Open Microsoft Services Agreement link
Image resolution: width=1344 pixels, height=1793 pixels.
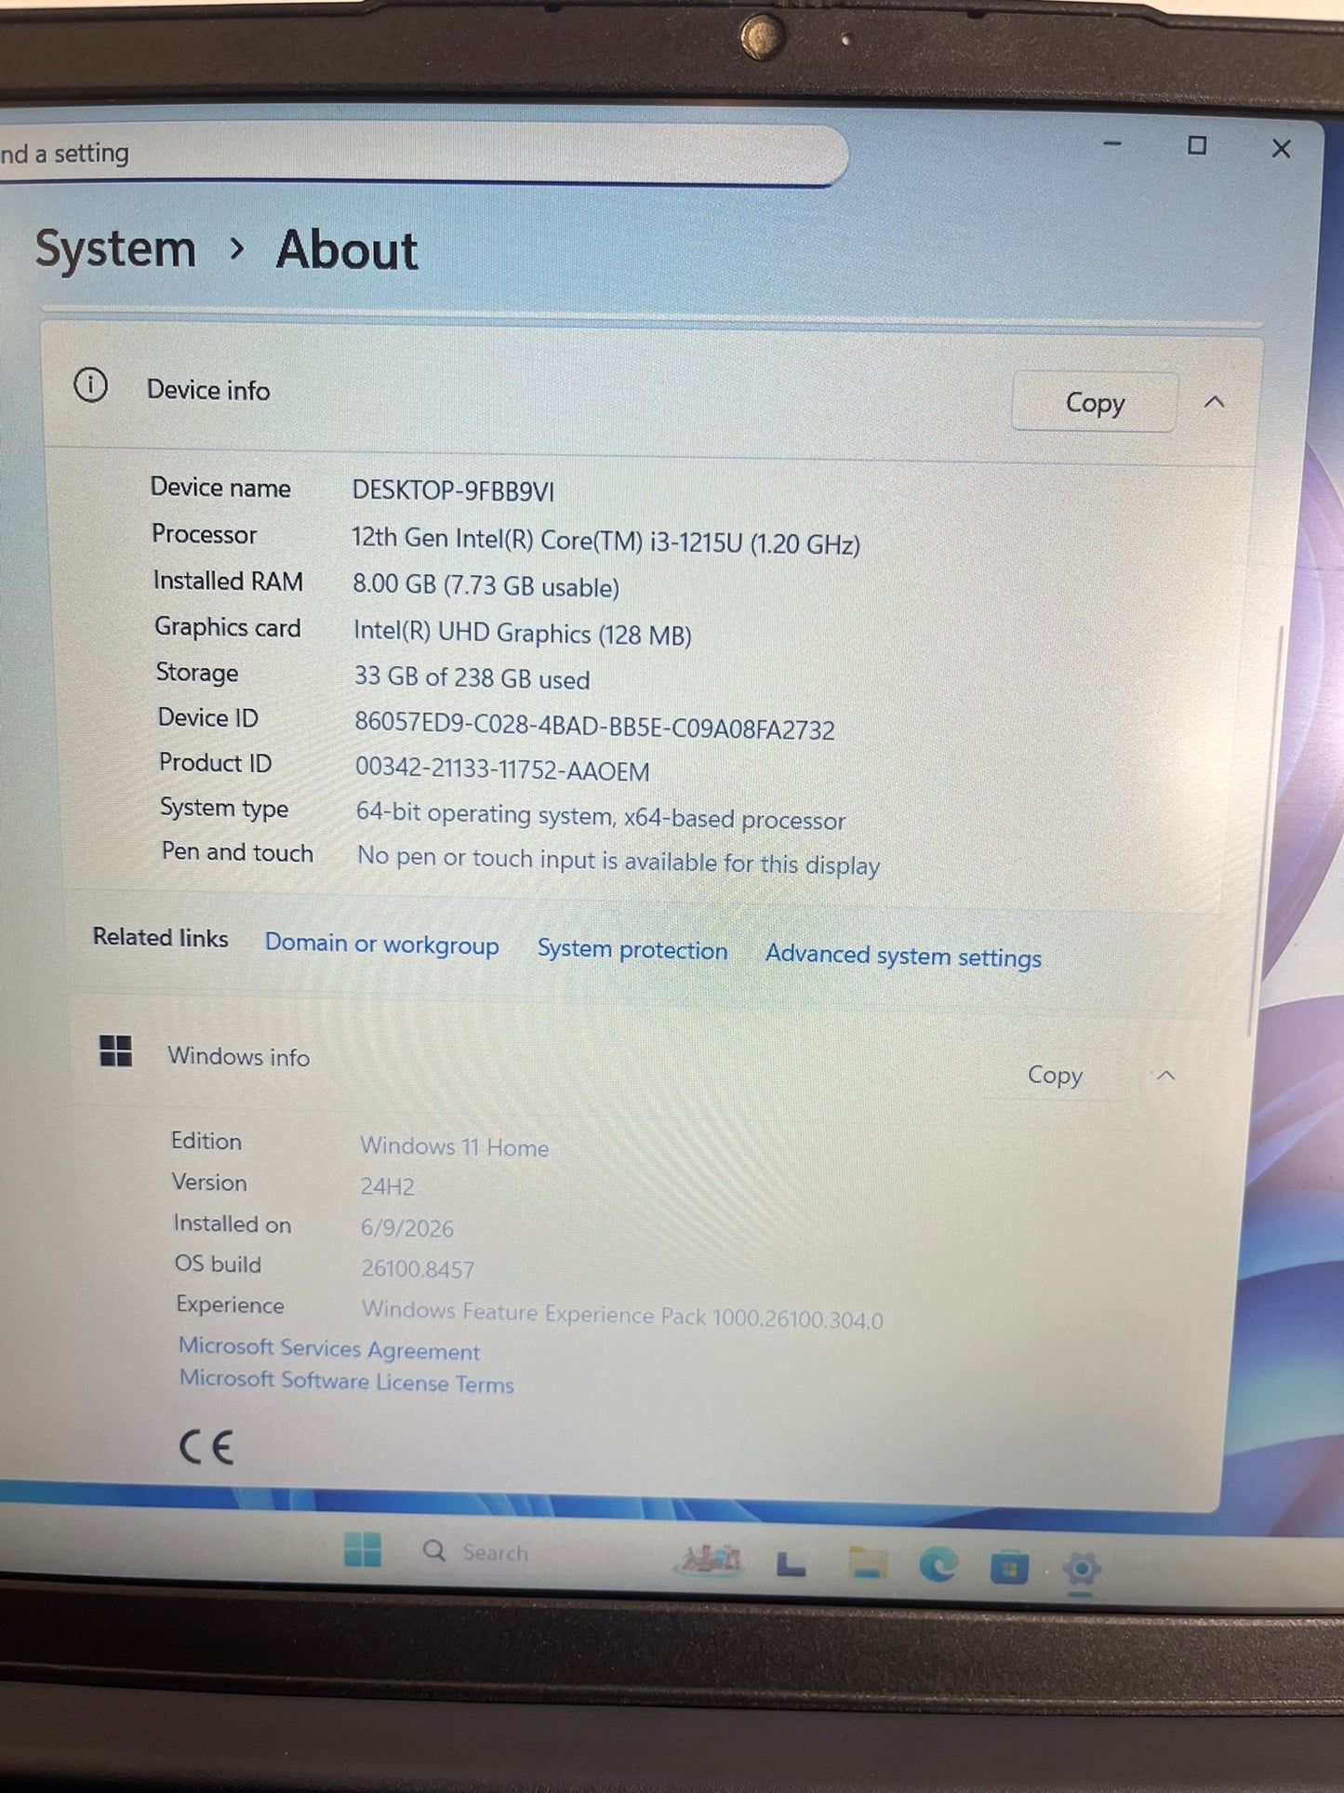[329, 1349]
